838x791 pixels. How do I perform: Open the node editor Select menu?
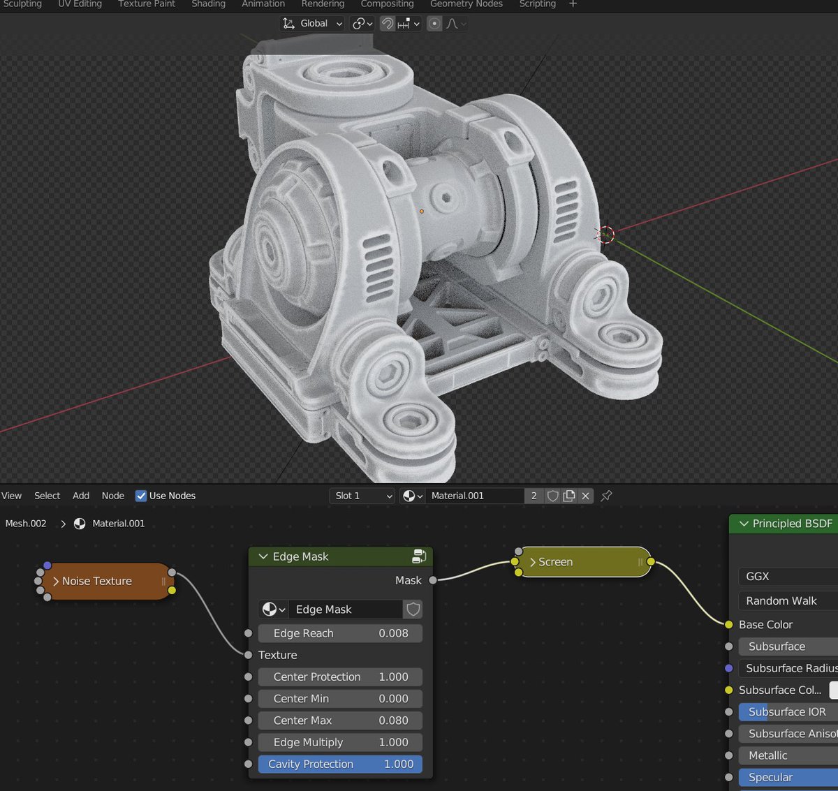(47, 496)
